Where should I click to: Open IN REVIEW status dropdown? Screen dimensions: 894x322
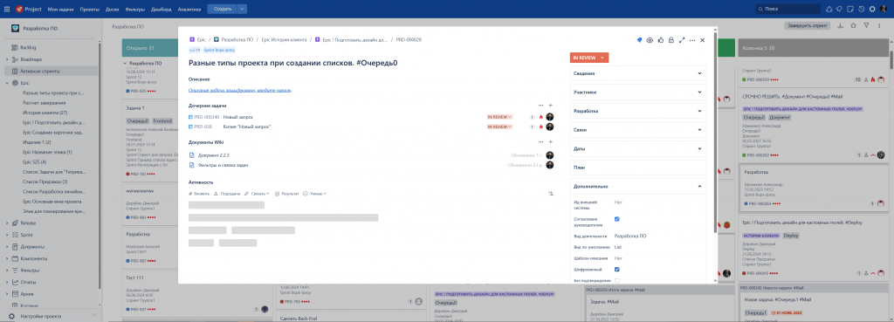click(589, 57)
